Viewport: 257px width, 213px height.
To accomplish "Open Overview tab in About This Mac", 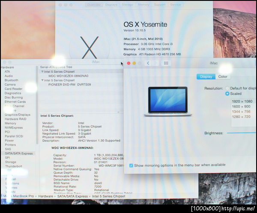I will click(x=94, y=5).
